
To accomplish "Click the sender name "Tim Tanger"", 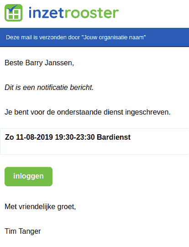I will [x=23, y=231].
